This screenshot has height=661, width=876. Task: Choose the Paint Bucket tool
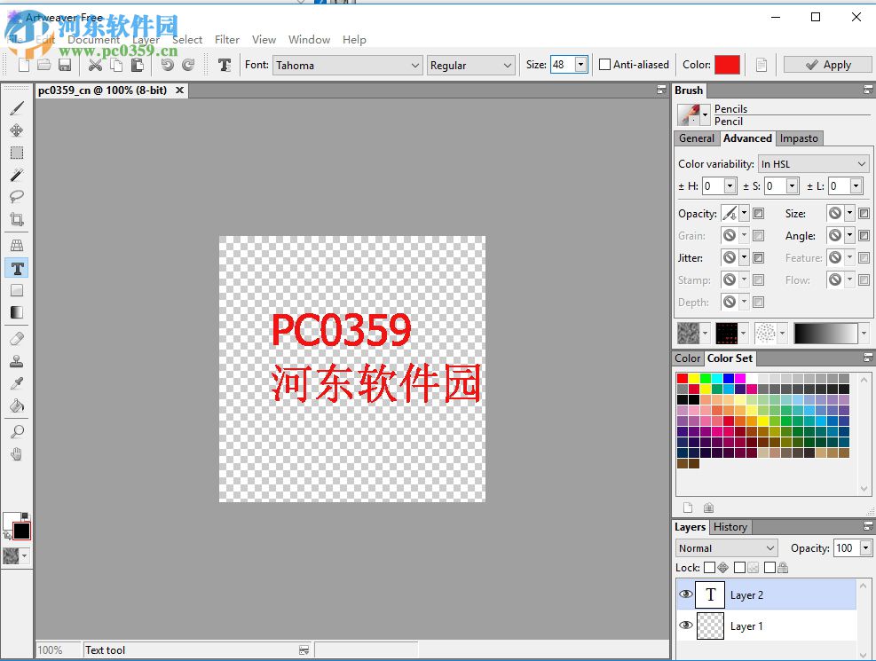click(x=17, y=405)
